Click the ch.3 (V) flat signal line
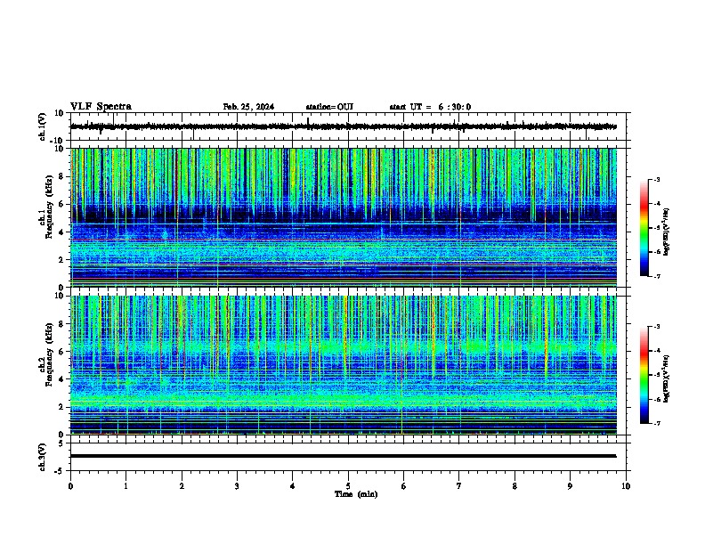This screenshot has height=545, width=705. 343,456
